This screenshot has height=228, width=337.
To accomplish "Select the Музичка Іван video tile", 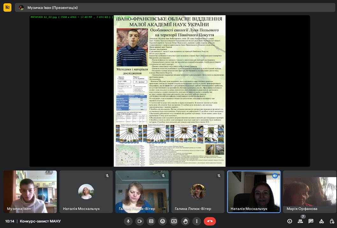I will tap(30, 191).
